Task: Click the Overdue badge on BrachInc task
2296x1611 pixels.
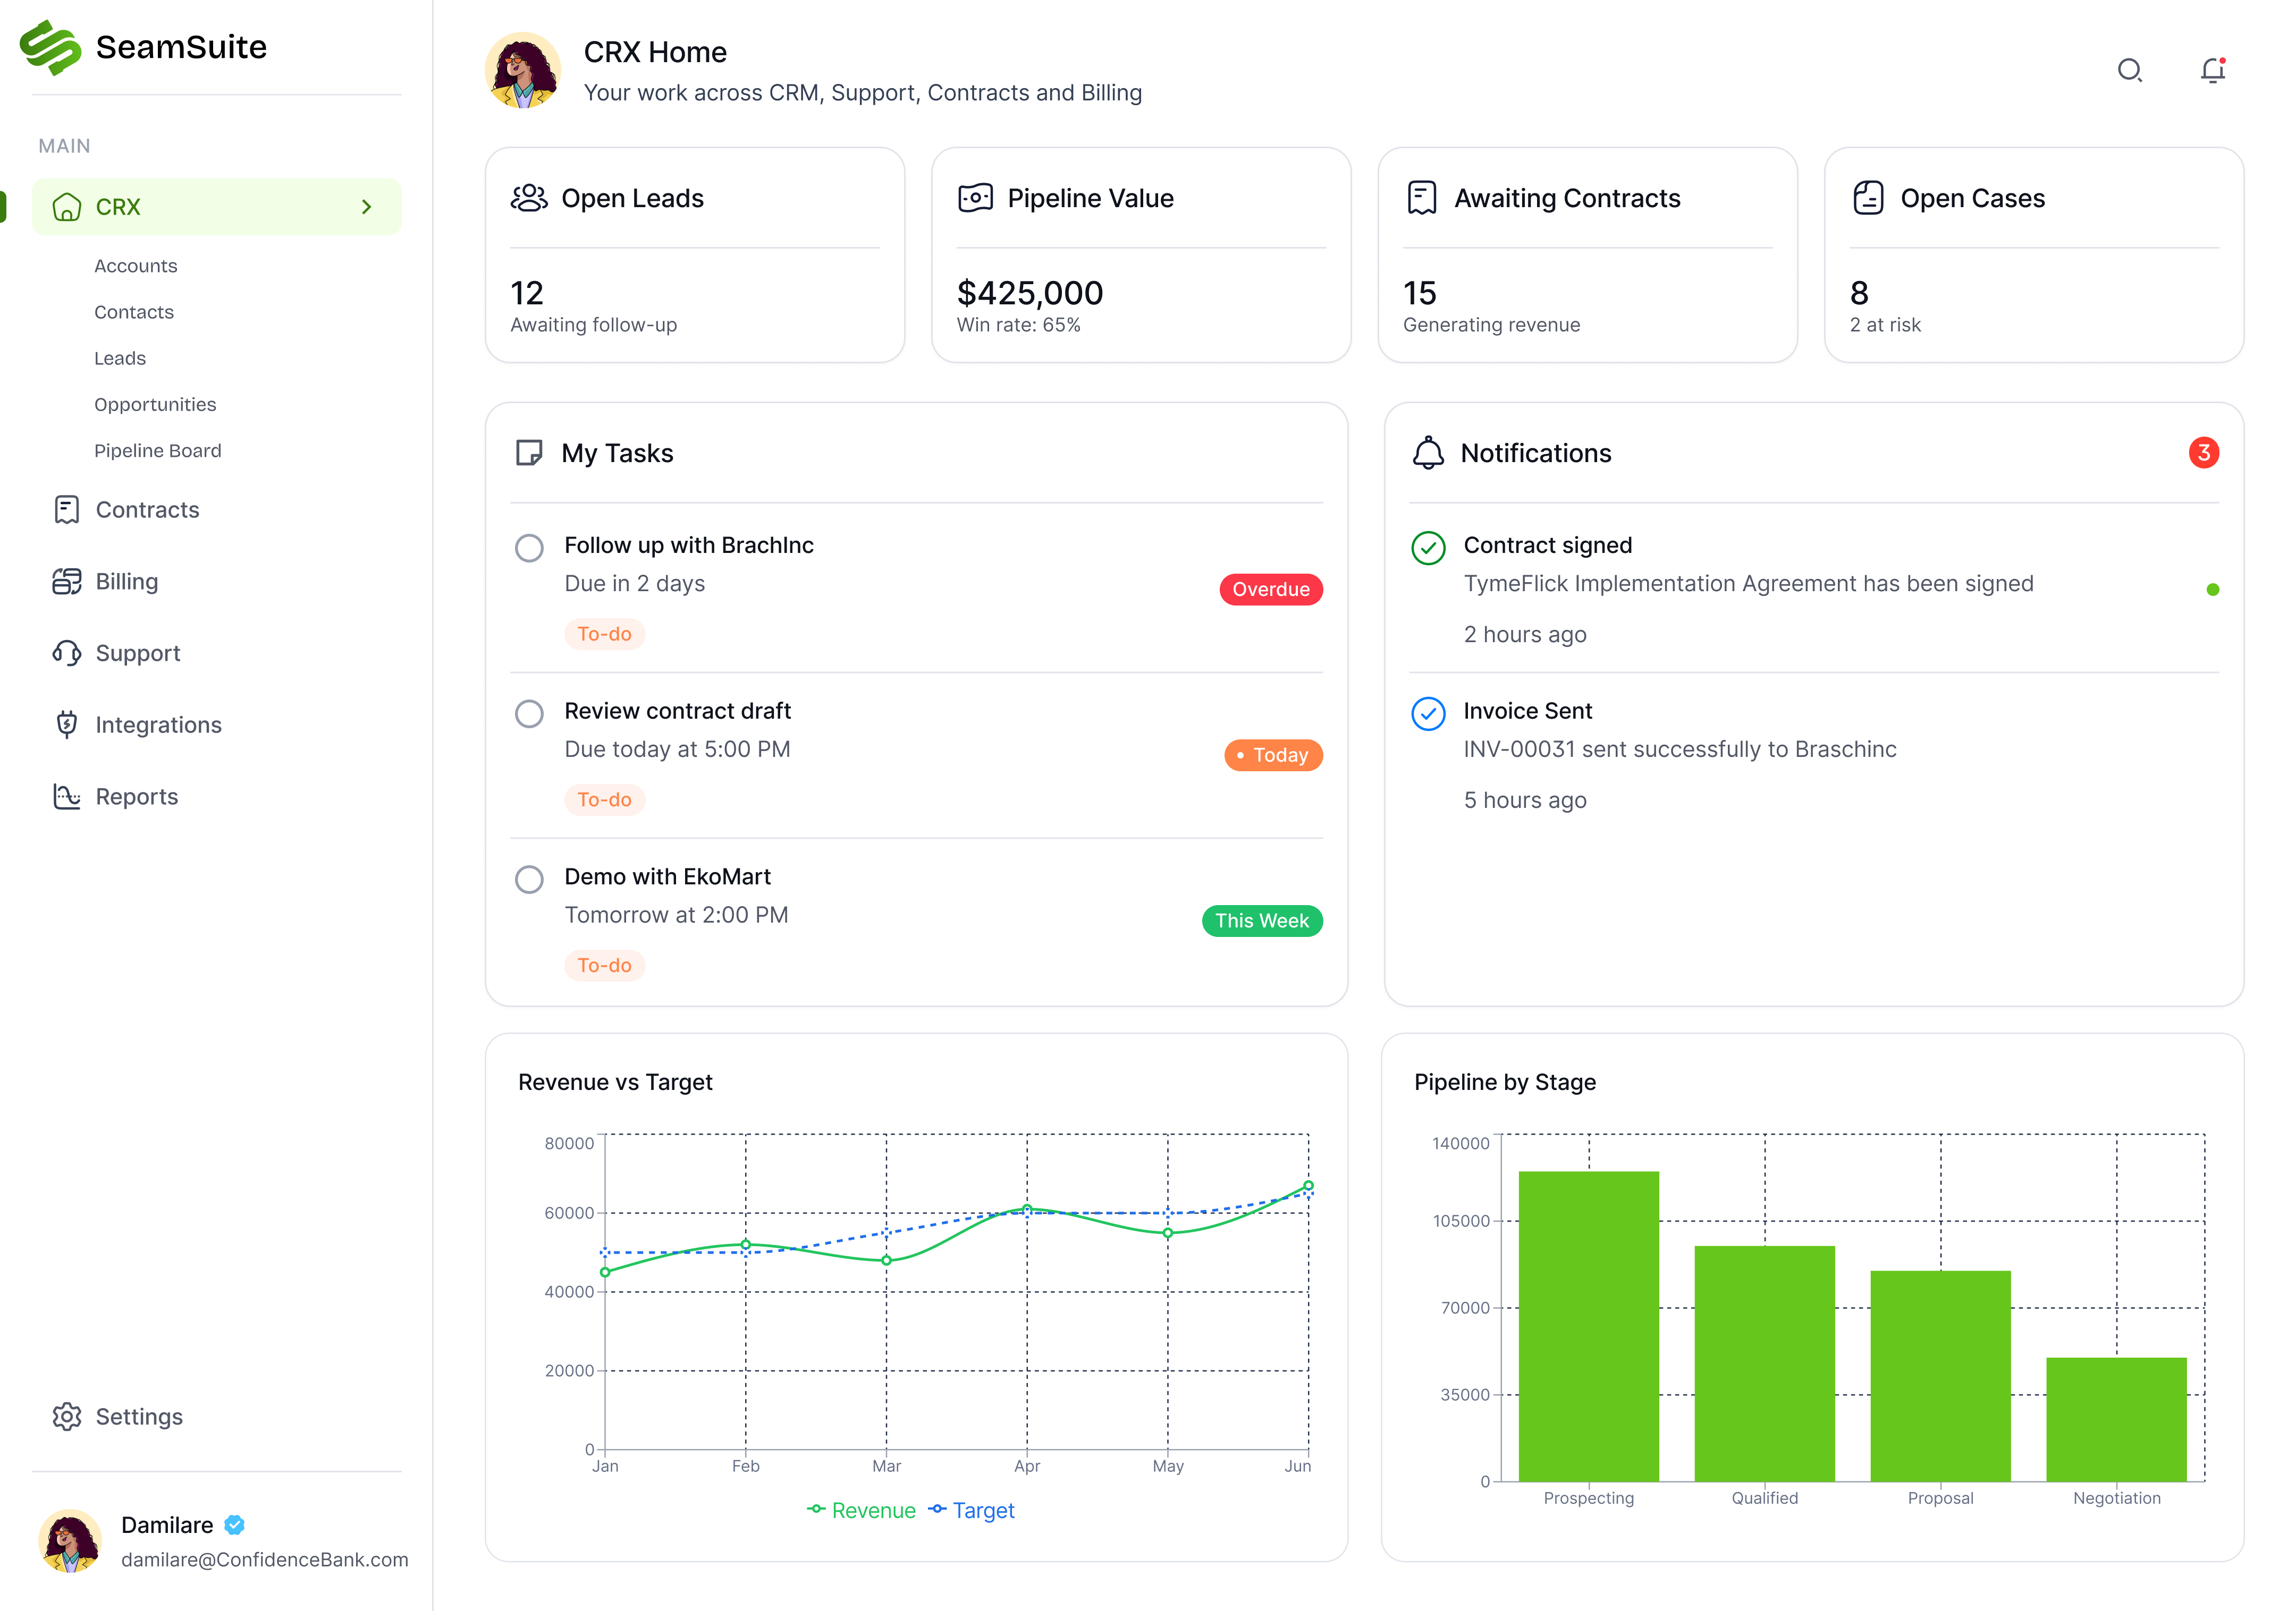Action: [x=1271, y=590]
